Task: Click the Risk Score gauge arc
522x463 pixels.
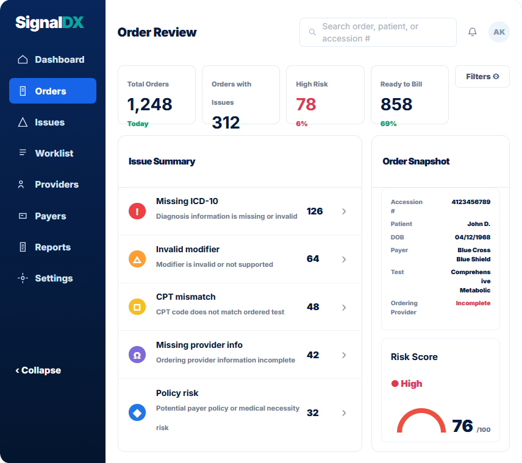Action: coord(421,420)
